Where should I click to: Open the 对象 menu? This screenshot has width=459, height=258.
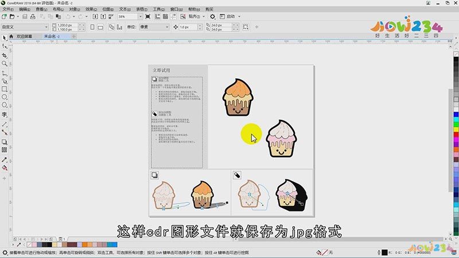[75, 9]
